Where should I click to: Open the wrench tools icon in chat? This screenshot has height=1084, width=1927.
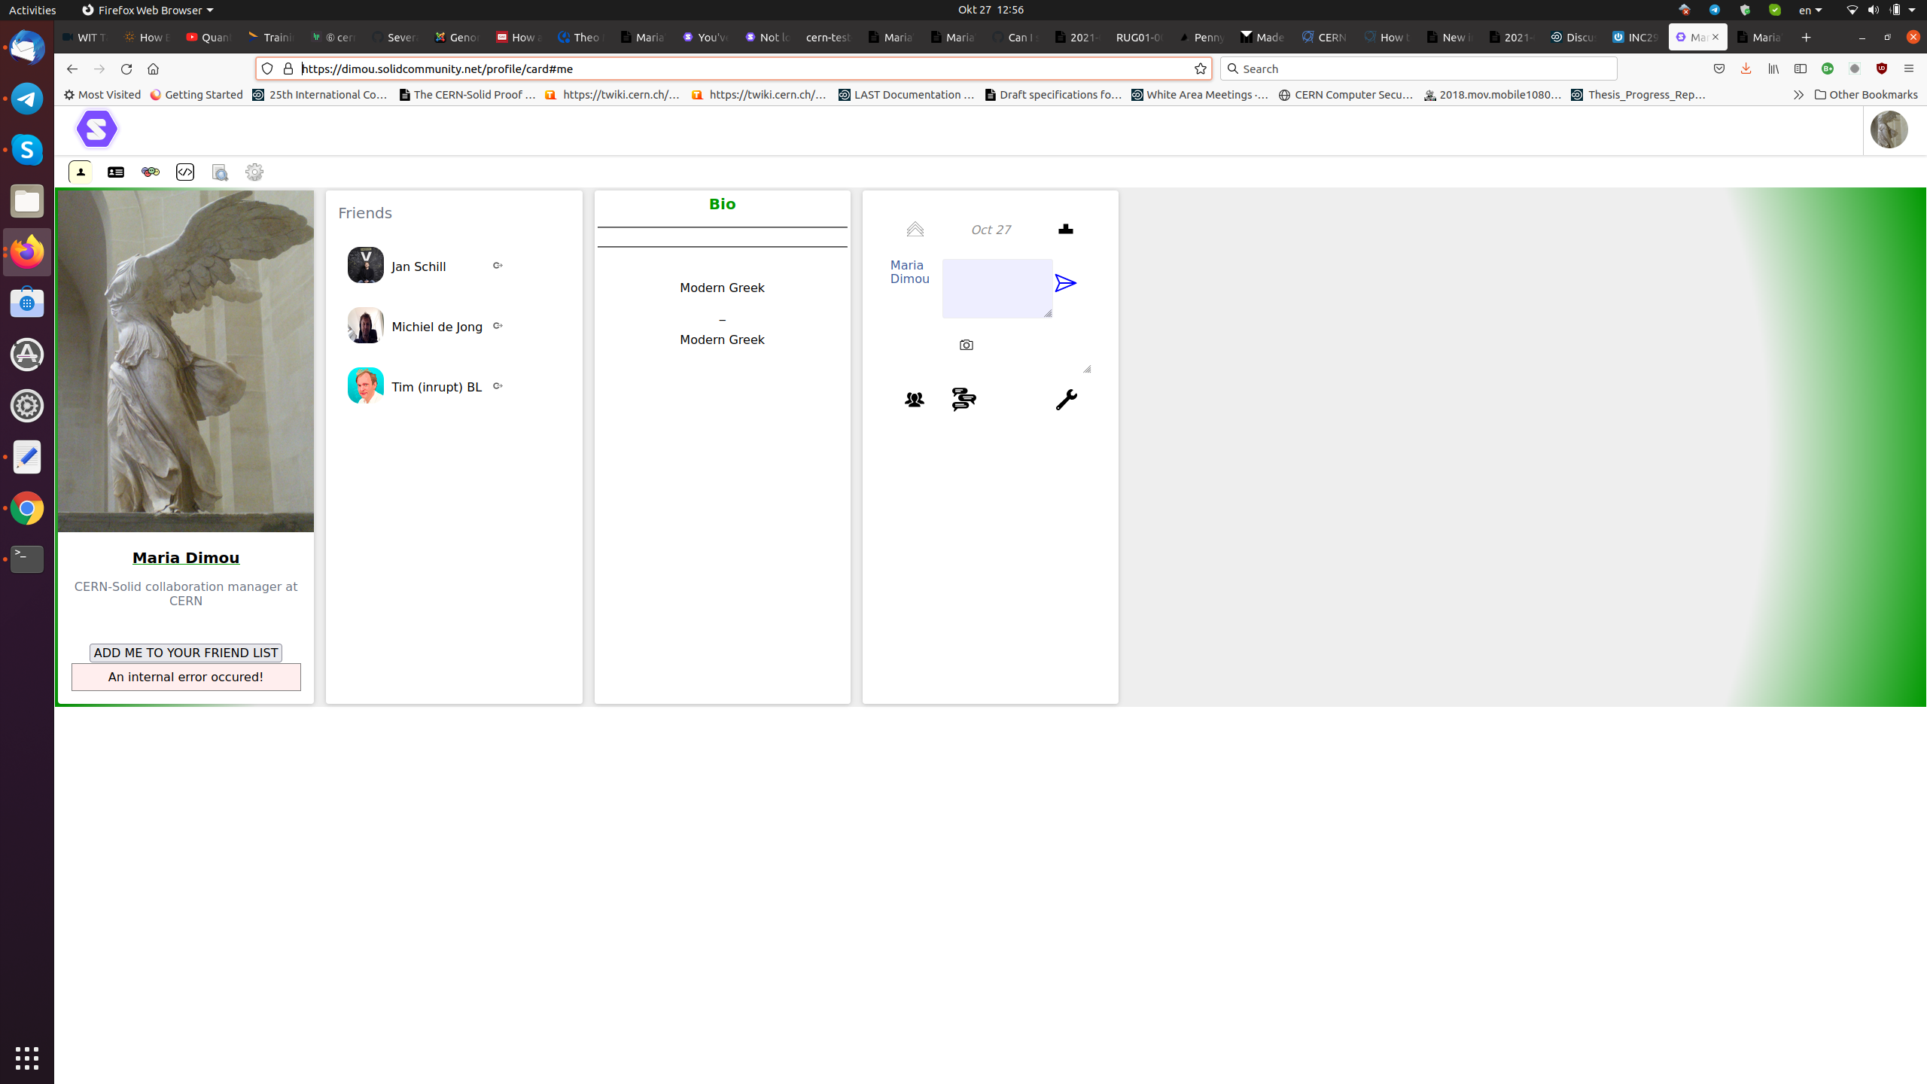[x=1066, y=400]
